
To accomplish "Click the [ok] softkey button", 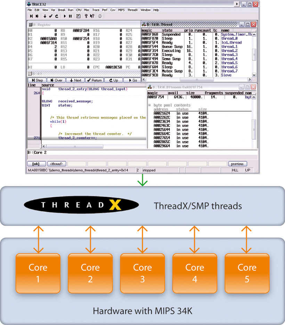I will (x=36, y=164).
